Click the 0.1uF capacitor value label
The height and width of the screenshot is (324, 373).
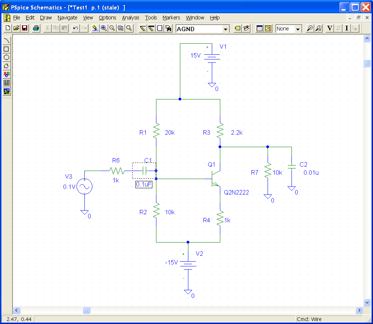tap(144, 185)
